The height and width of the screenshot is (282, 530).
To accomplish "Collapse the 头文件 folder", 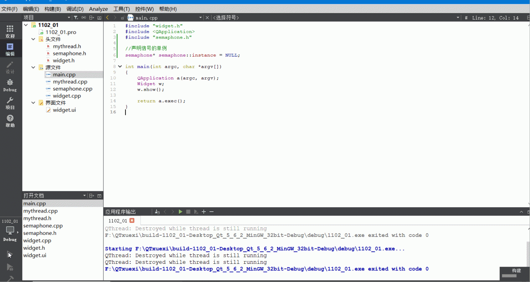I will tap(34, 39).
